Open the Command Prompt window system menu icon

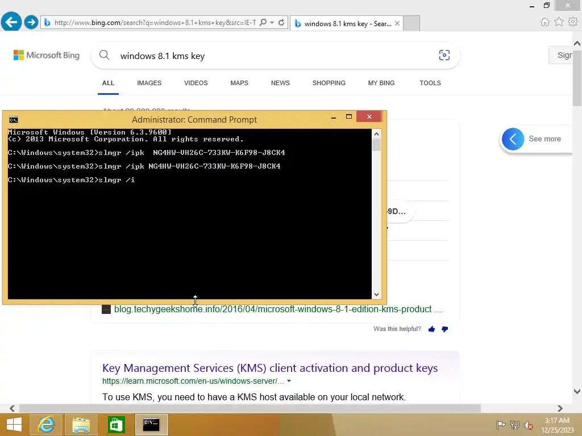click(x=14, y=120)
